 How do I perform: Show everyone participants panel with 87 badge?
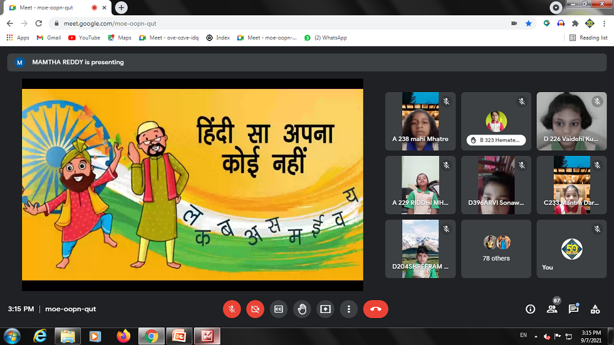click(552, 309)
